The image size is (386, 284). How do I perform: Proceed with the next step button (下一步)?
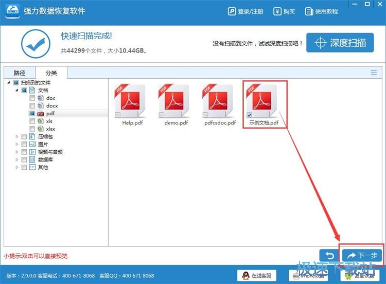click(x=362, y=256)
